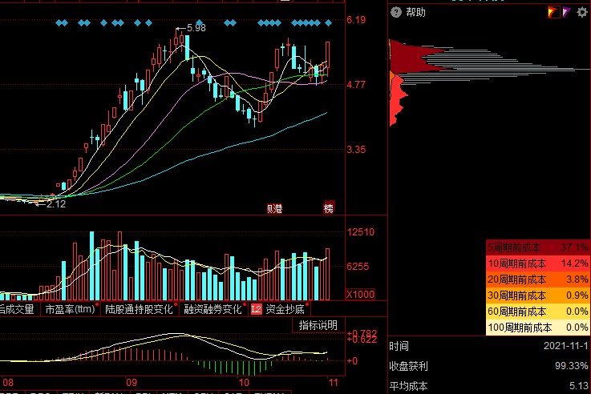Viewport: 591px width, 394px height.
Task: Switch to 陆股通持股变化 indicator tab
Action: pos(140,308)
